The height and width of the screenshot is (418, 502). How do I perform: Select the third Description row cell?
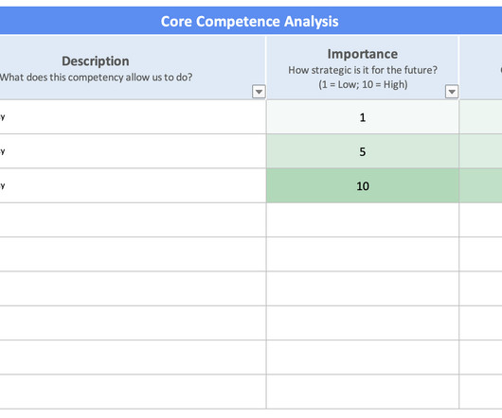pyautogui.click(x=133, y=185)
